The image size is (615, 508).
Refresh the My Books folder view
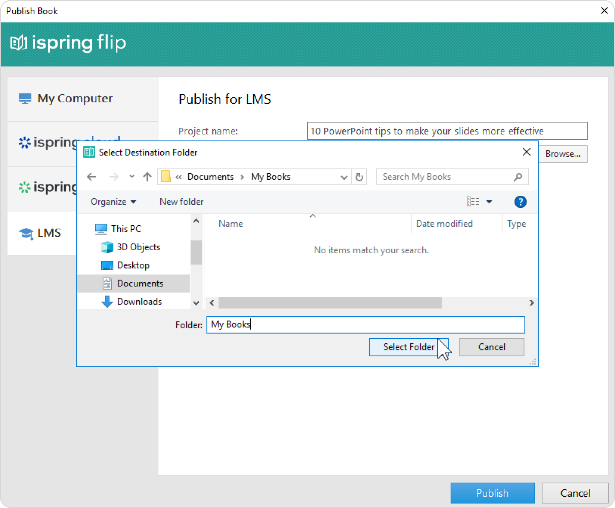pyautogui.click(x=359, y=177)
